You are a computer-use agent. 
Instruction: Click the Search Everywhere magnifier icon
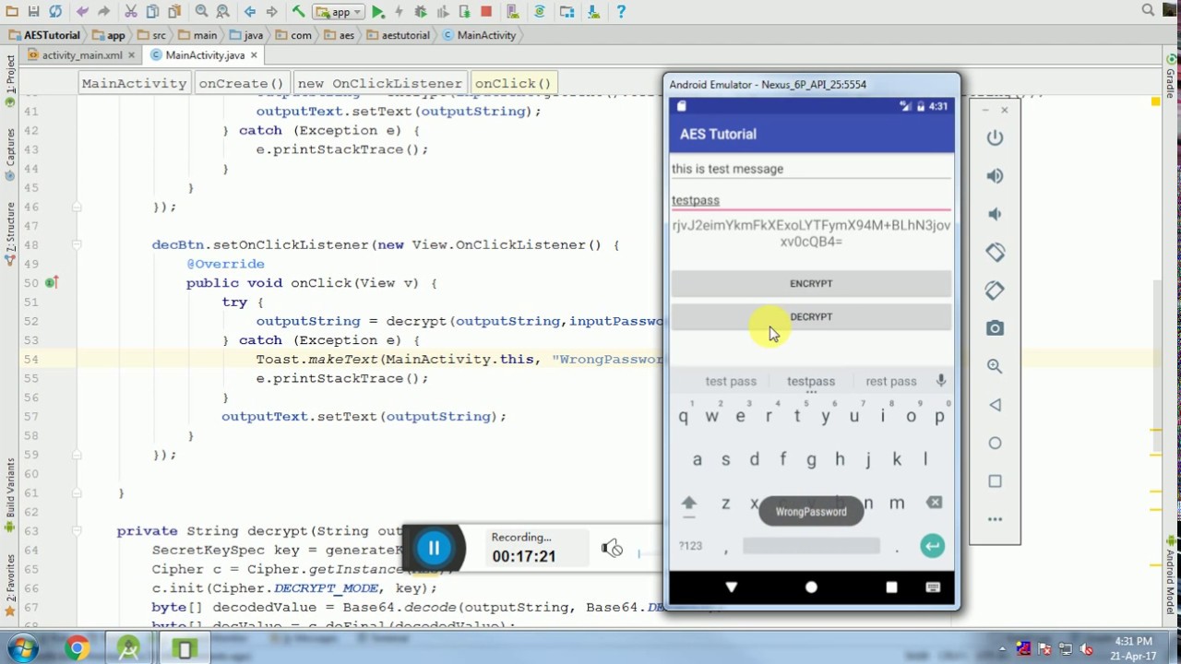[1148, 10]
